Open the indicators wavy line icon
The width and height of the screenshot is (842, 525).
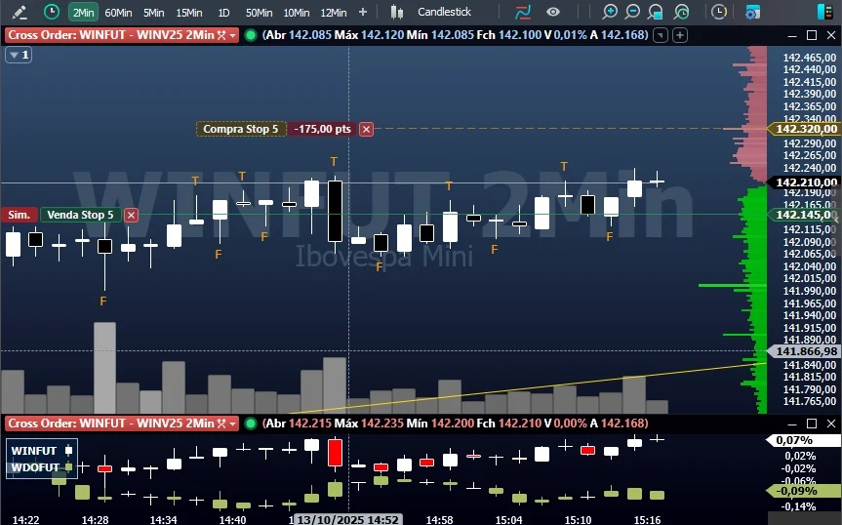(x=523, y=12)
